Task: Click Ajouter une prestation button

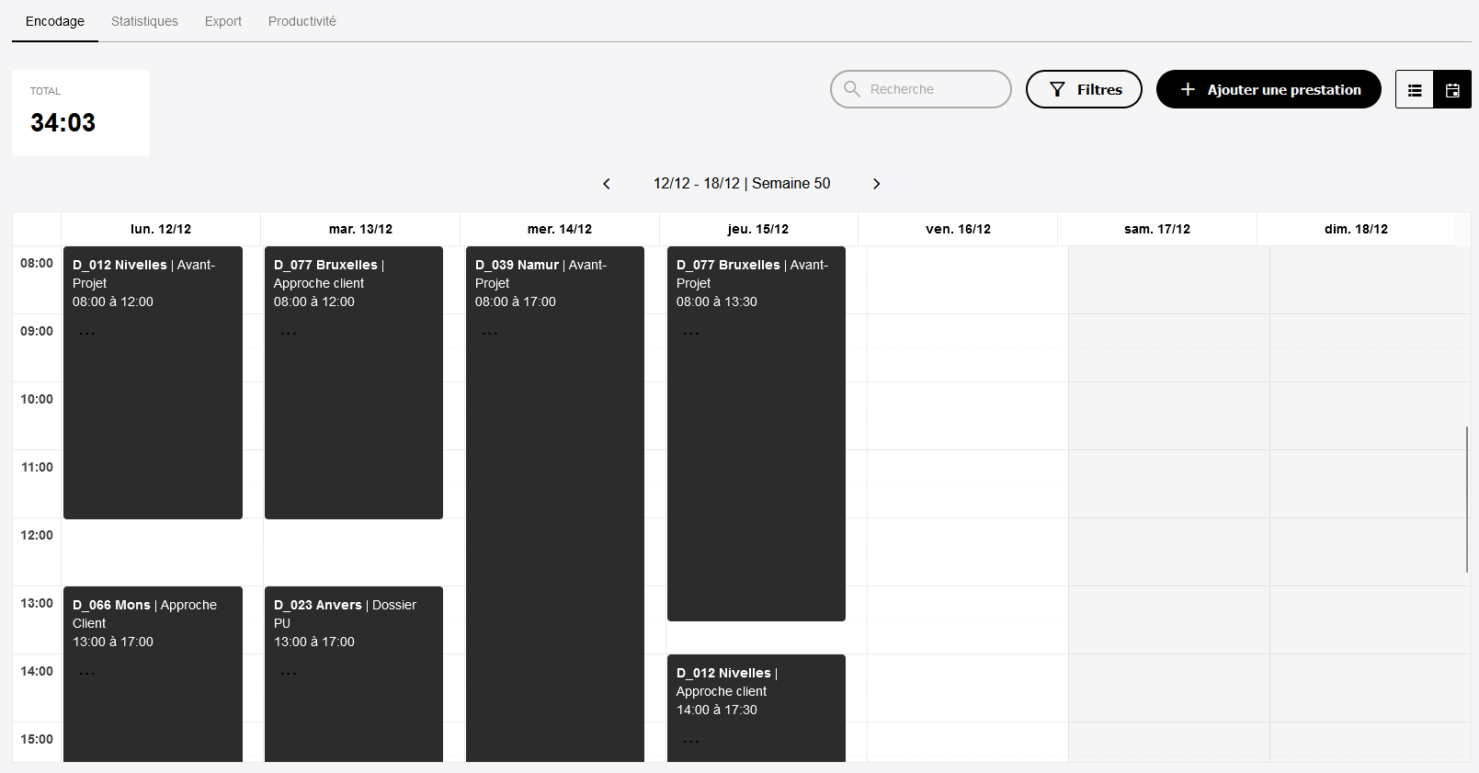Action: (1269, 89)
